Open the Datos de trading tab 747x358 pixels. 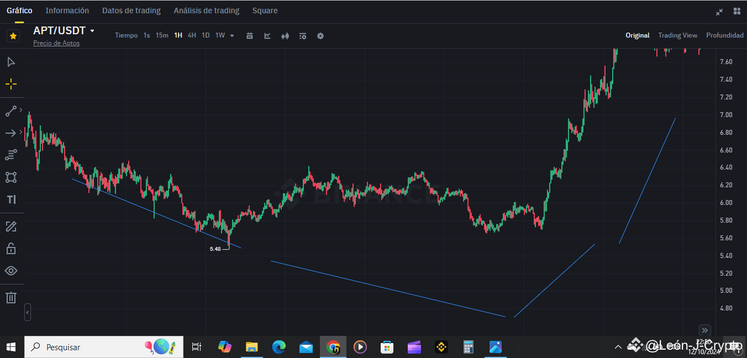[131, 10]
